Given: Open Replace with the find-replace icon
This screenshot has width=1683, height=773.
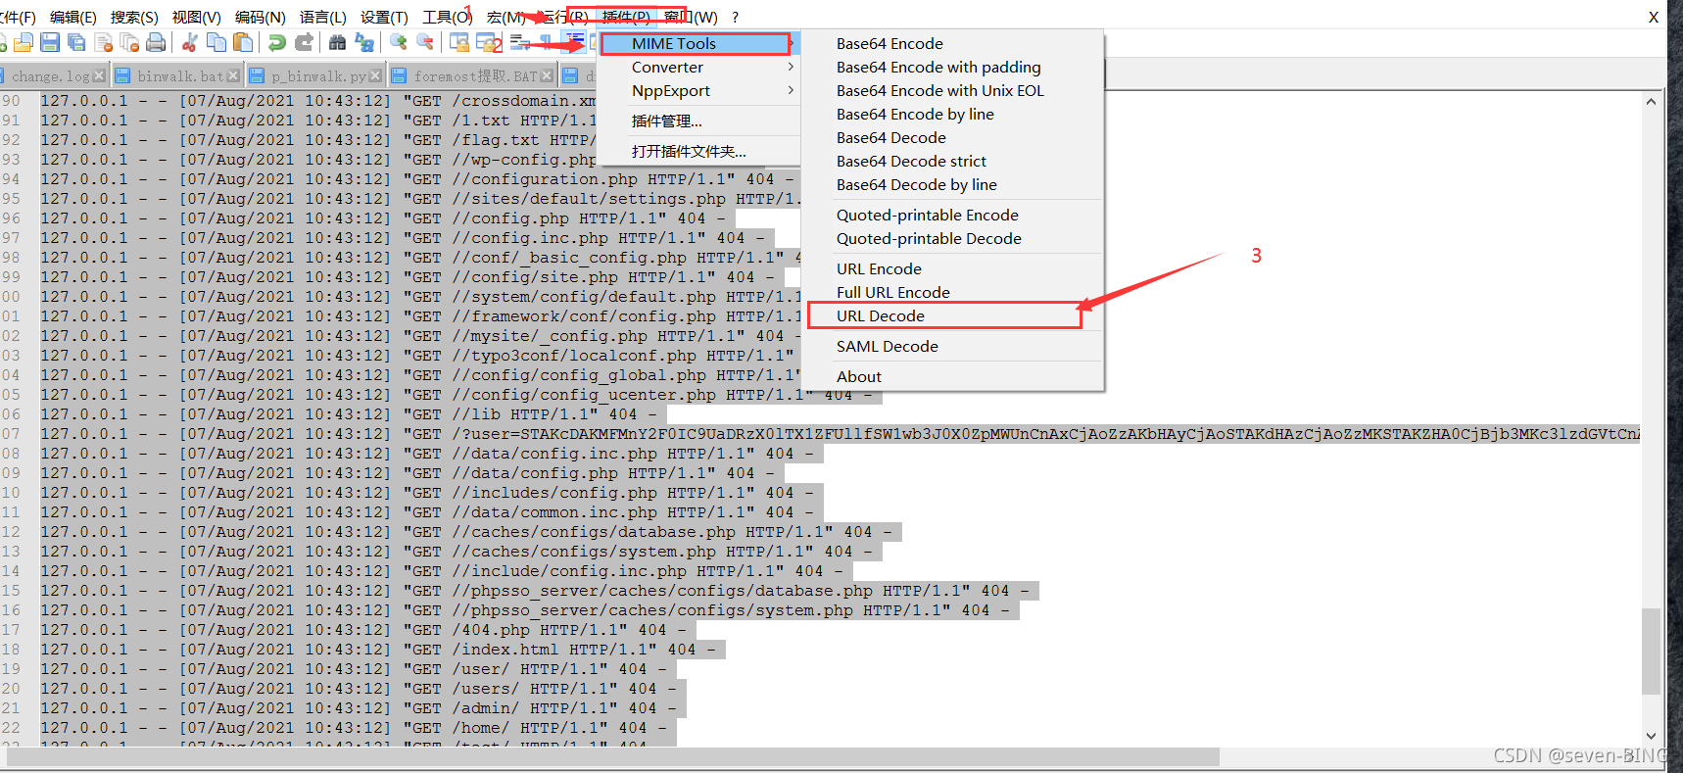Looking at the screenshot, I should tap(364, 42).
